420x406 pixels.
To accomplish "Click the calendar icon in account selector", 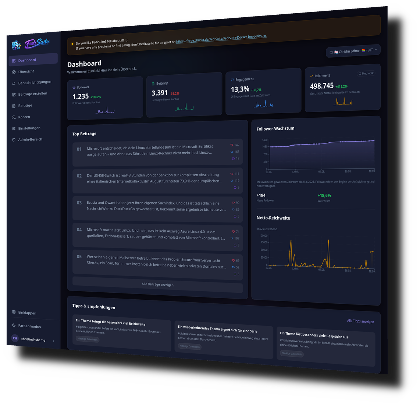I will click(x=331, y=52).
